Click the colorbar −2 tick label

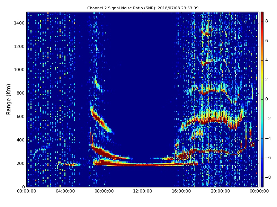[268, 119]
